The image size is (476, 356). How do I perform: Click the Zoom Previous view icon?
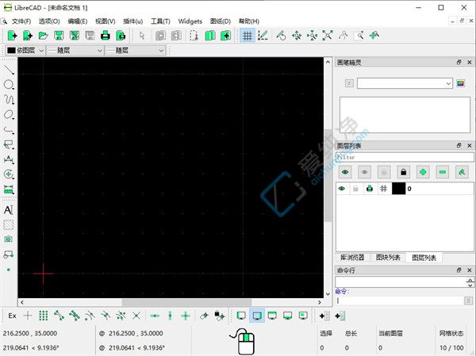click(343, 36)
